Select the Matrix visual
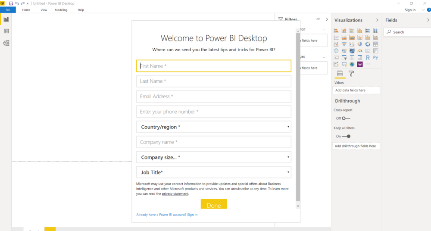The image size is (431, 231). point(359,58)
